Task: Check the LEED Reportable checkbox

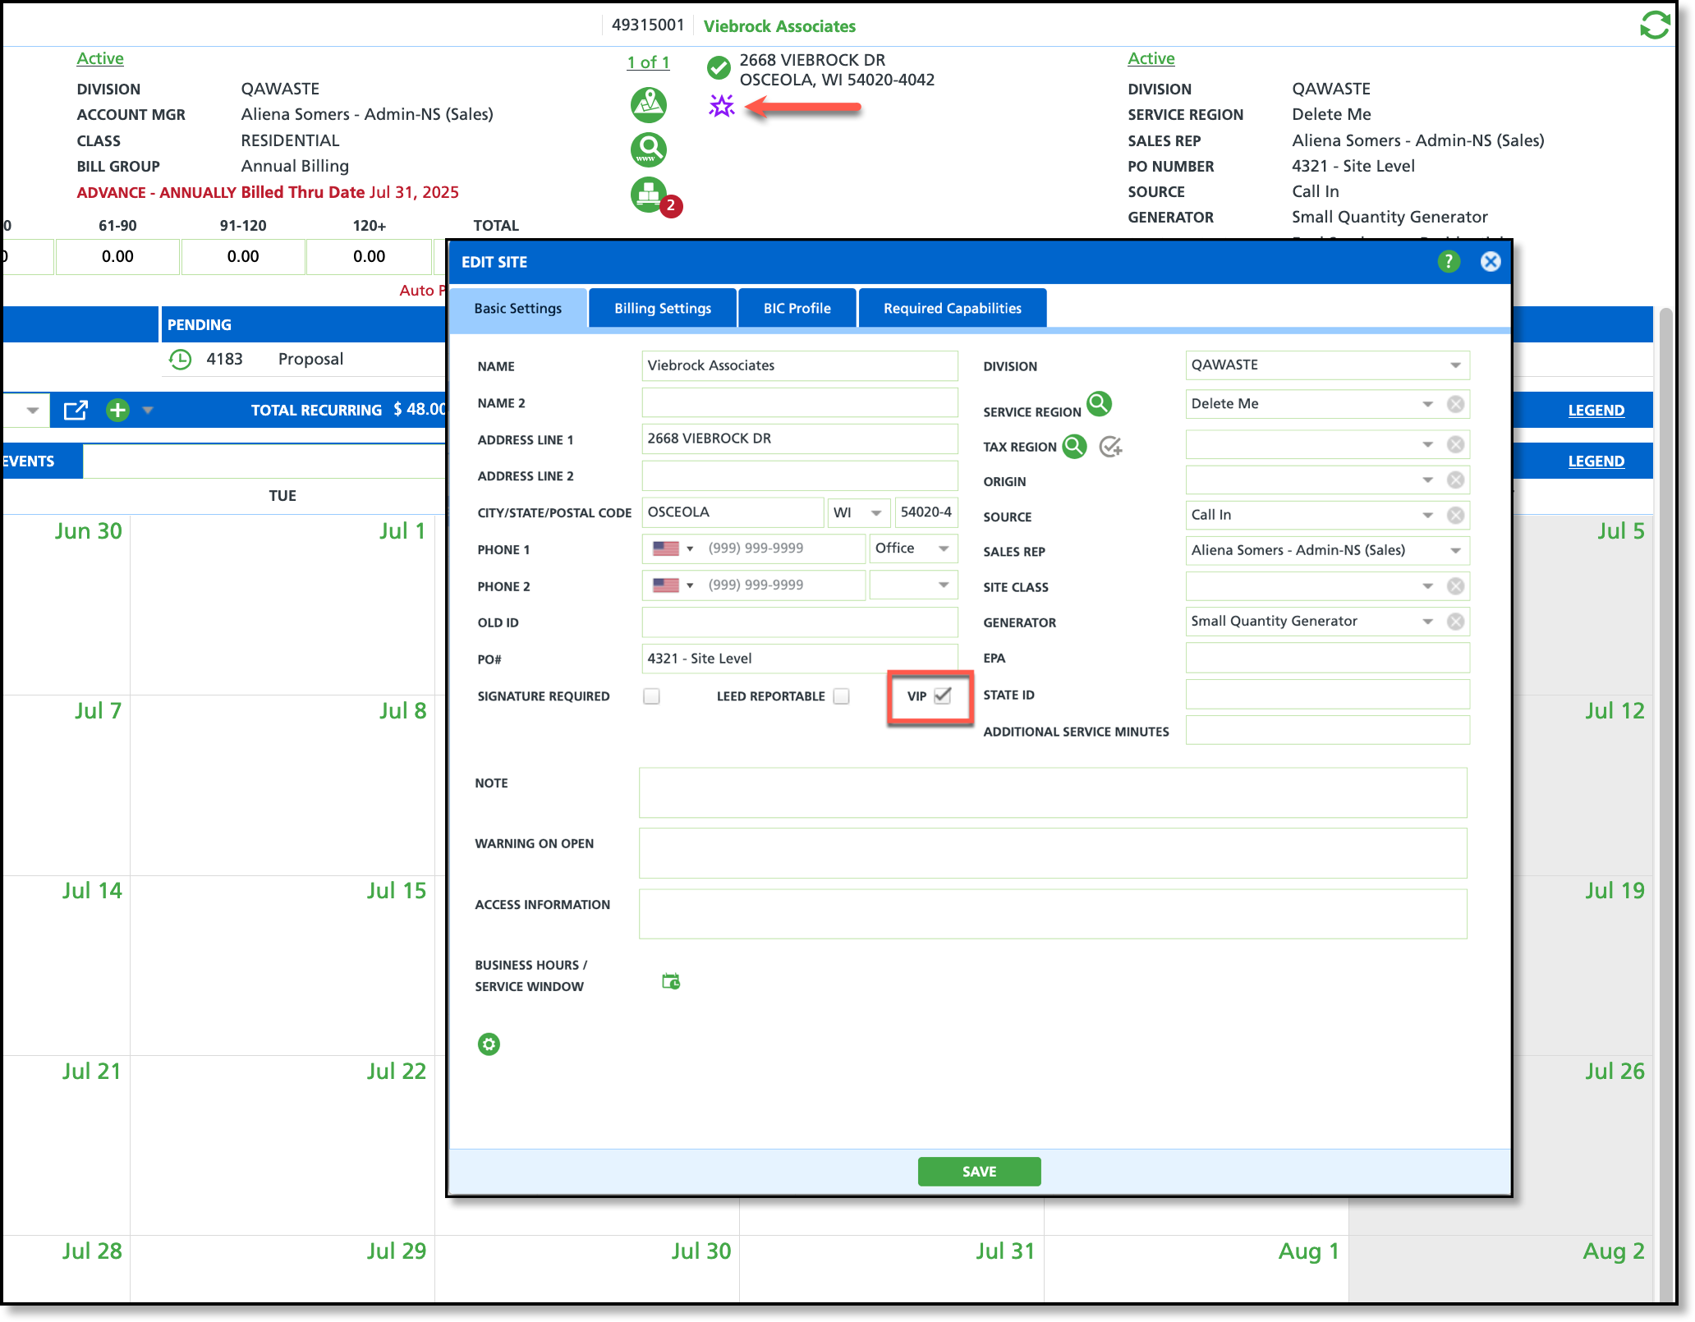Action: [841, 696]
